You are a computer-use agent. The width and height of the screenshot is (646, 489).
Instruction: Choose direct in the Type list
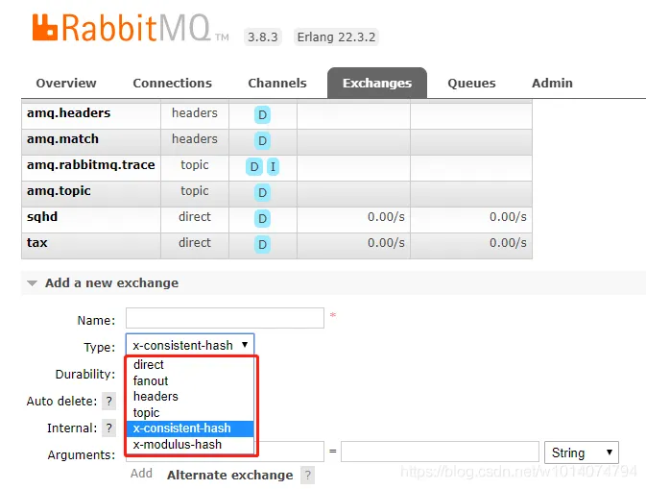[x=190, y=364]
